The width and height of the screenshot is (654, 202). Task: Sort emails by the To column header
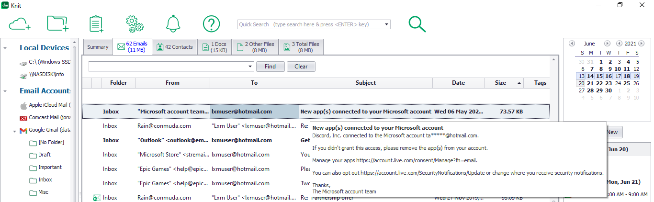click(254, 83)
